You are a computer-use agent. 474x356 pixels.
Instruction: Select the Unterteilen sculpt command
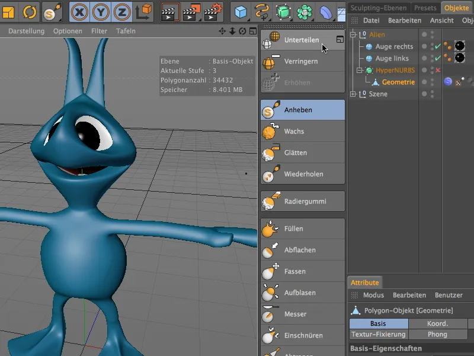pos(302,40)
